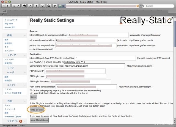Screen dimensions: 176x127
Task: Click the FTP-Server IP field
Action: coord(75,71)
